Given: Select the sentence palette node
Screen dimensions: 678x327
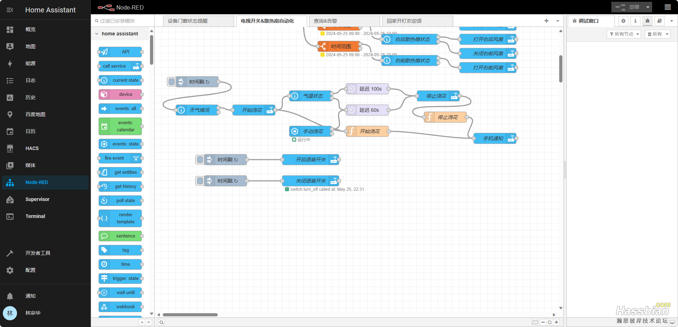Looking at the screenshot, I should (x=120, y=236).
